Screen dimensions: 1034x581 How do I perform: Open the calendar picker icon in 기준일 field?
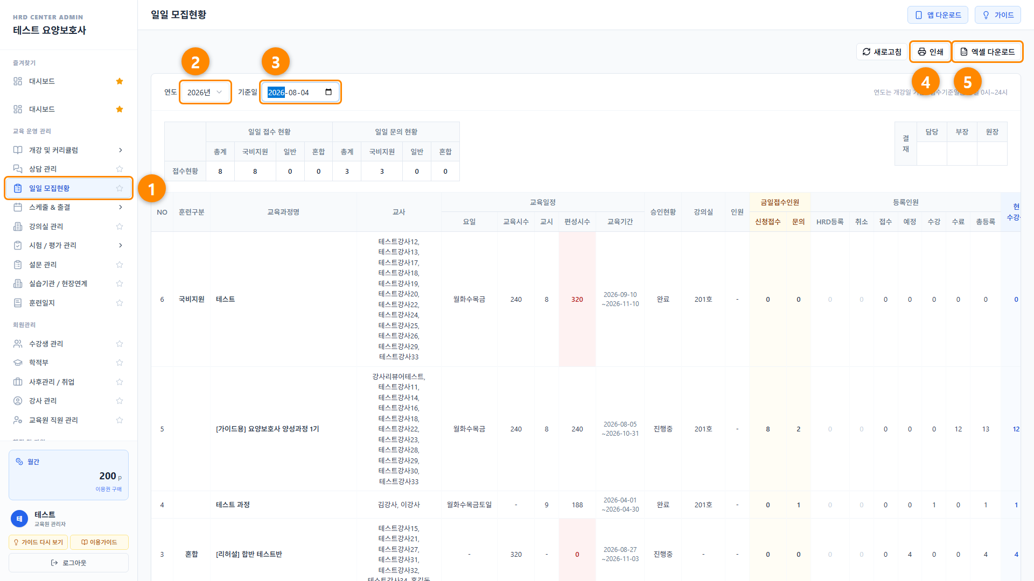click(329, 92)
